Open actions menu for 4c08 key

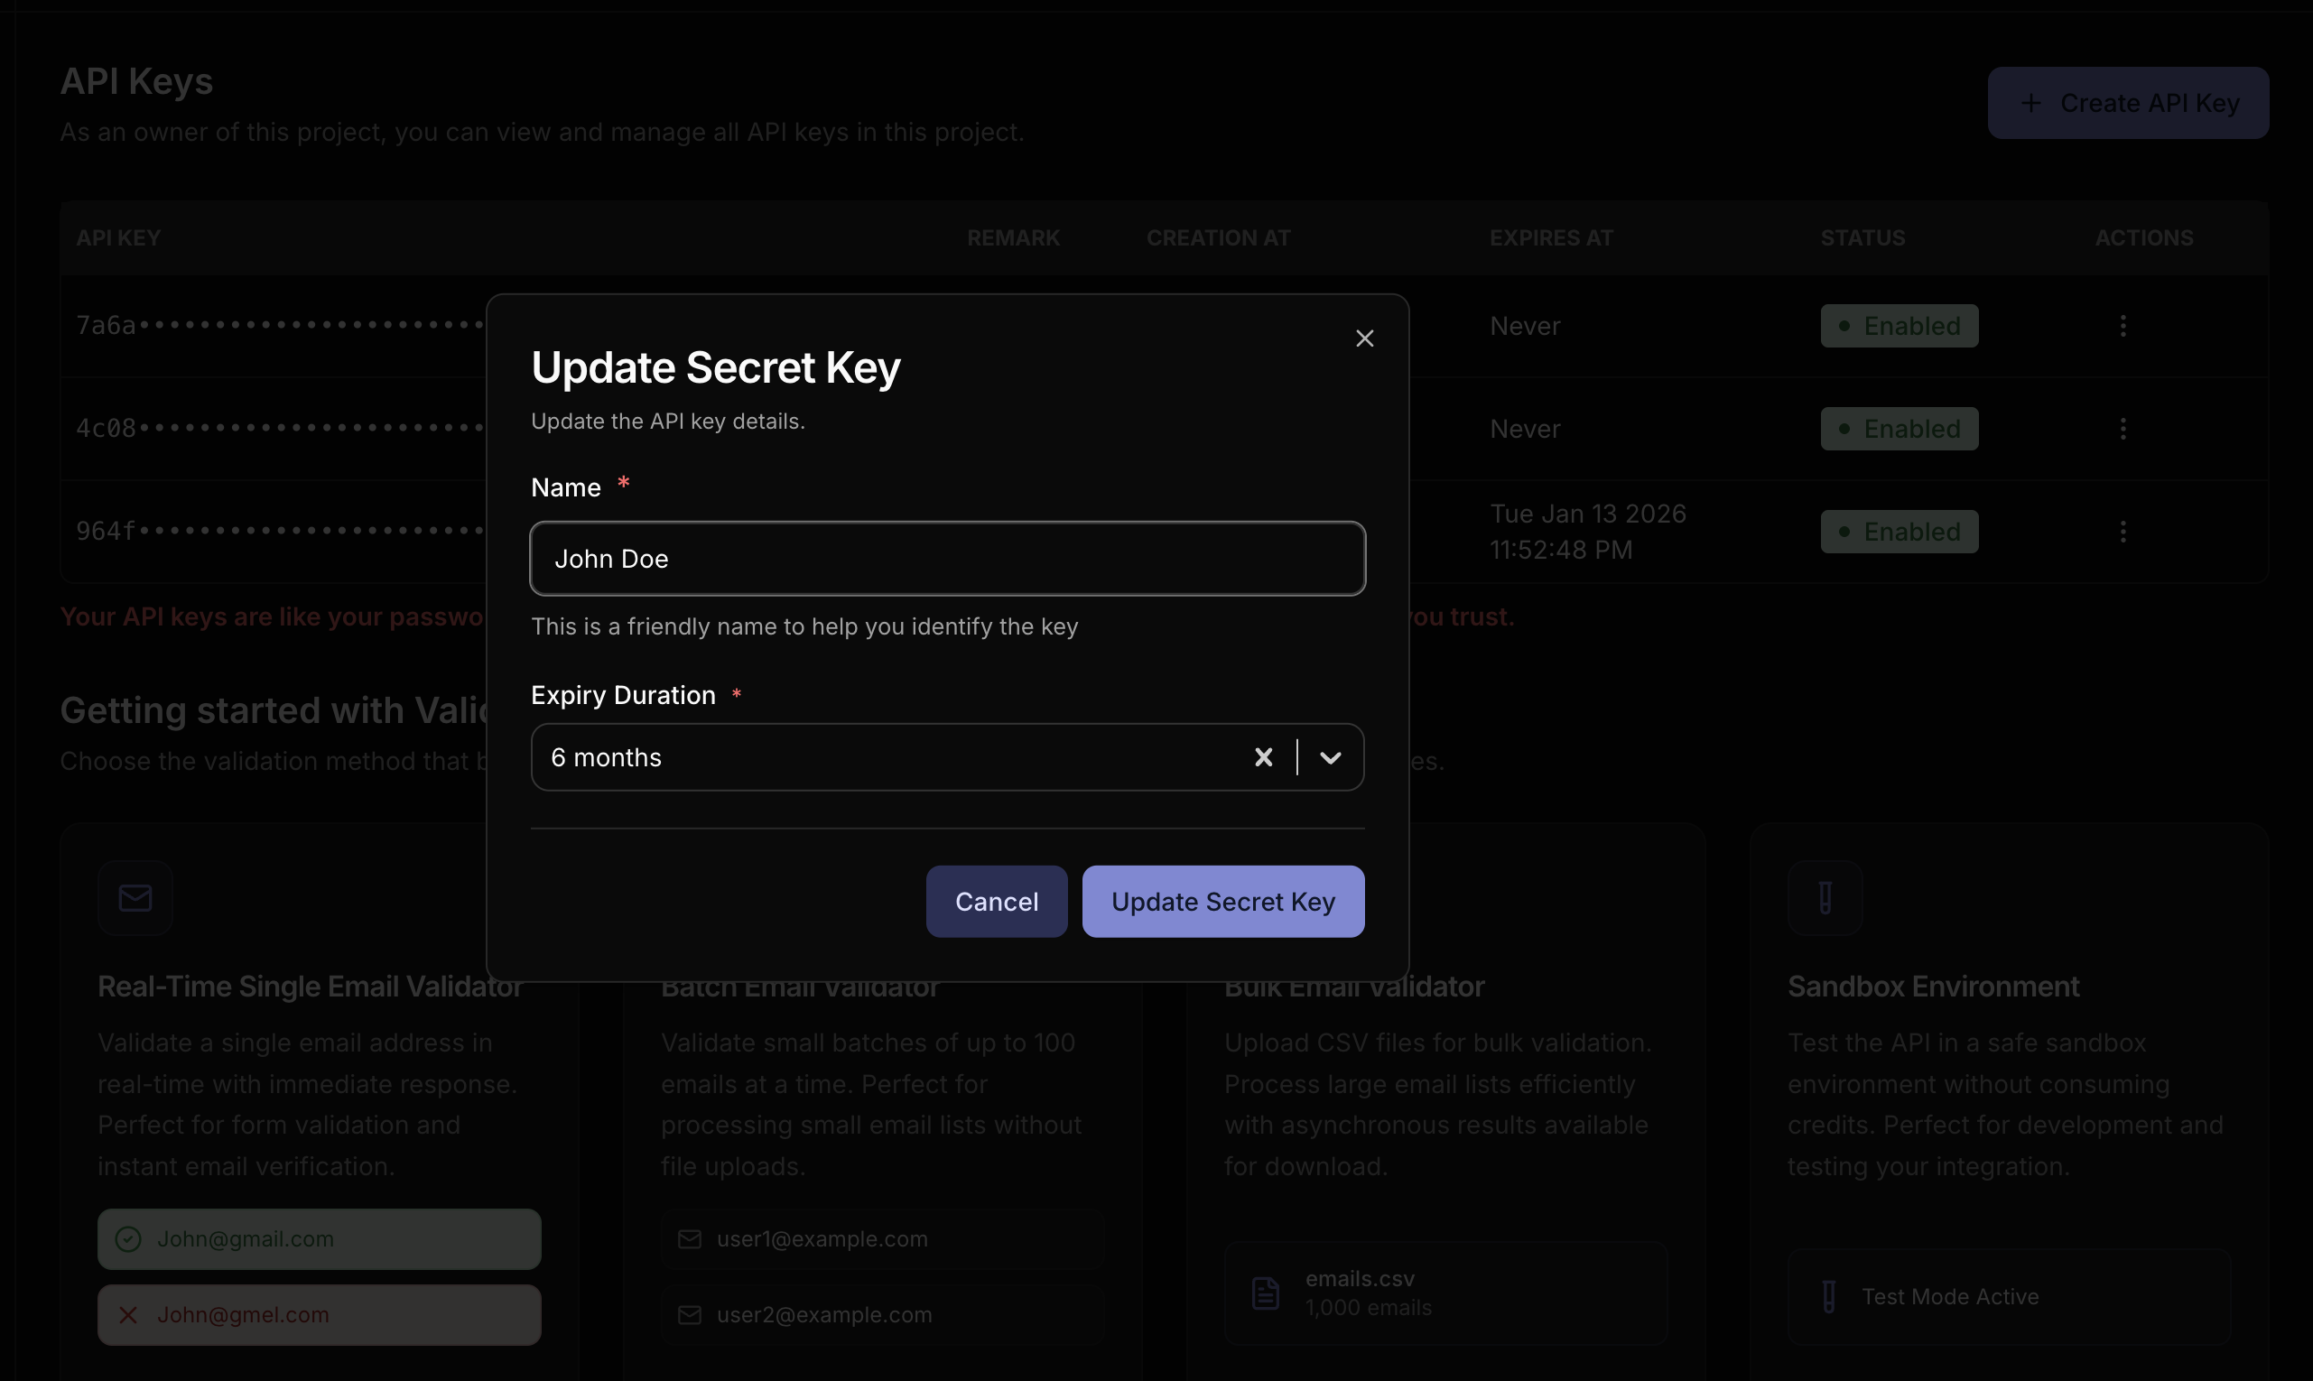pos(2123,429)
